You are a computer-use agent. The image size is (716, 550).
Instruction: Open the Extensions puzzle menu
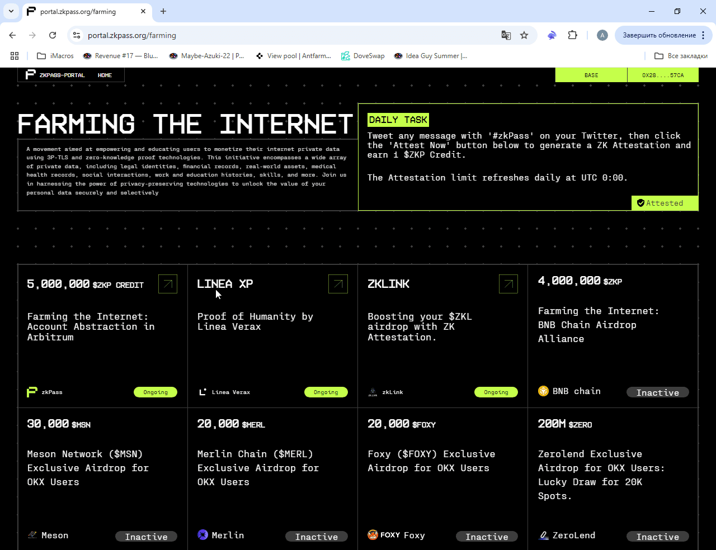coord(572,35)
